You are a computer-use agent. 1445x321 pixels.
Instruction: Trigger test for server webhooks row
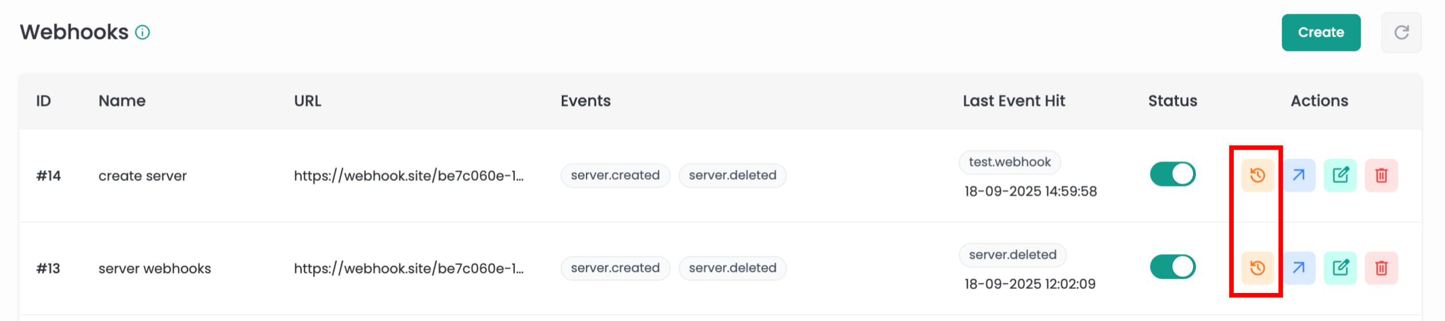[x=1299, y=268]
